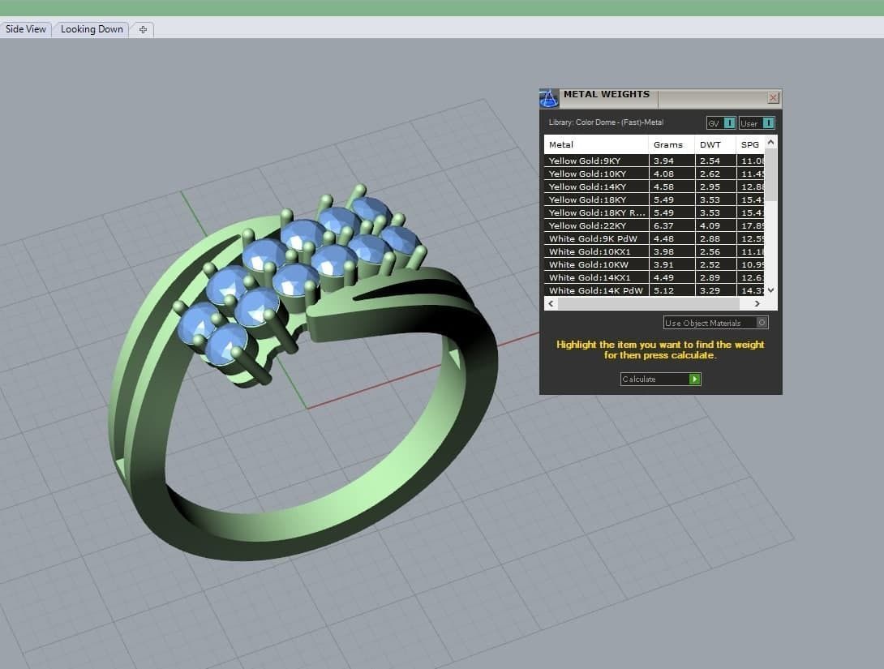Screen dimensions: 884x669
Task: Select the Yellow Gold:10KY row
Action: tap(654, 174)
